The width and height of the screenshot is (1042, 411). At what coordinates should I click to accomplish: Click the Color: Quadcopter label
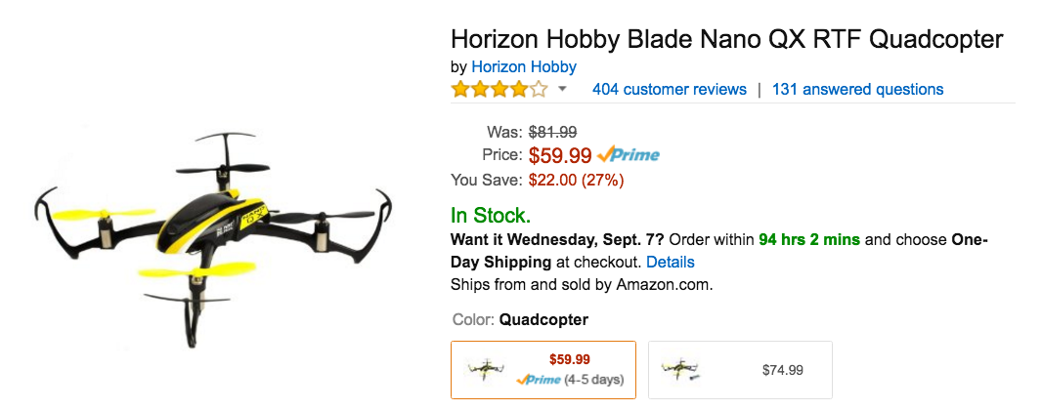[520, 319]
